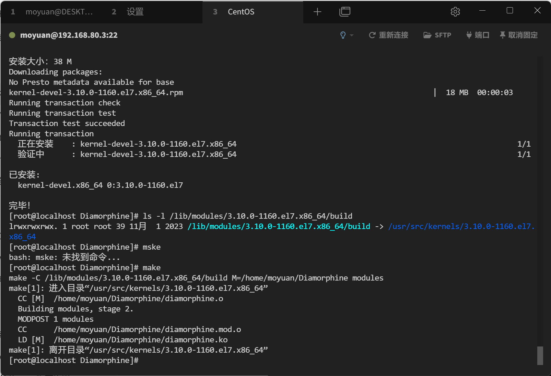This screenshot has width=551, height=376.
Task: Click the green connection status dot
Action: click(x=12, y=35)
